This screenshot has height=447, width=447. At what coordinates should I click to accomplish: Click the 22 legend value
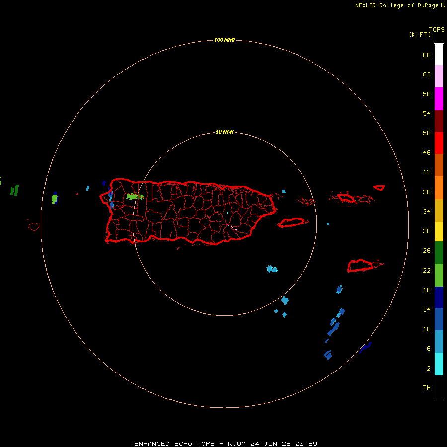[427, 270]
